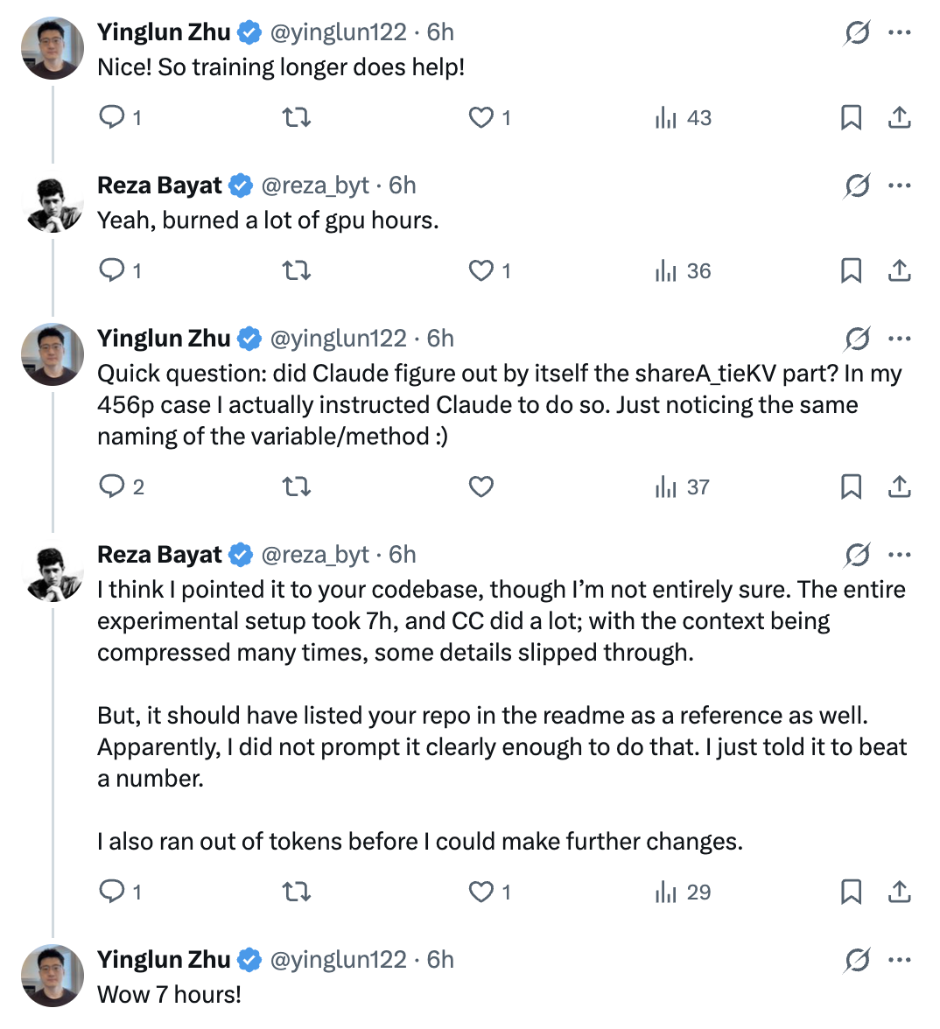Open @yinglun122 handle in first tweet

339,32
